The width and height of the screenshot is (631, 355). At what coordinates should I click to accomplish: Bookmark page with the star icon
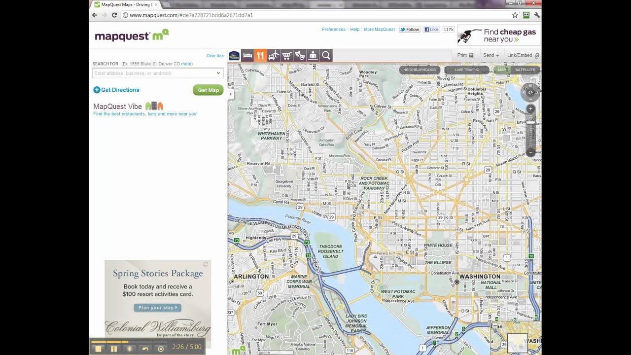515,15
